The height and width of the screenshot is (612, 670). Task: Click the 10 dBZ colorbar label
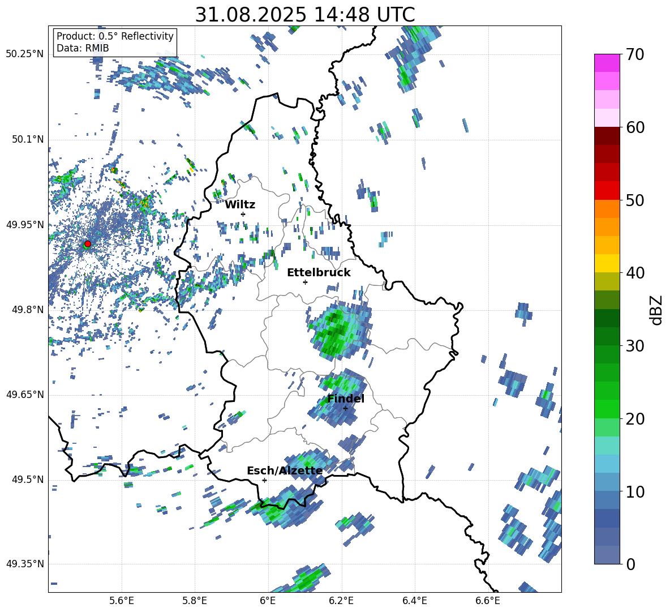tap(635, 492)
